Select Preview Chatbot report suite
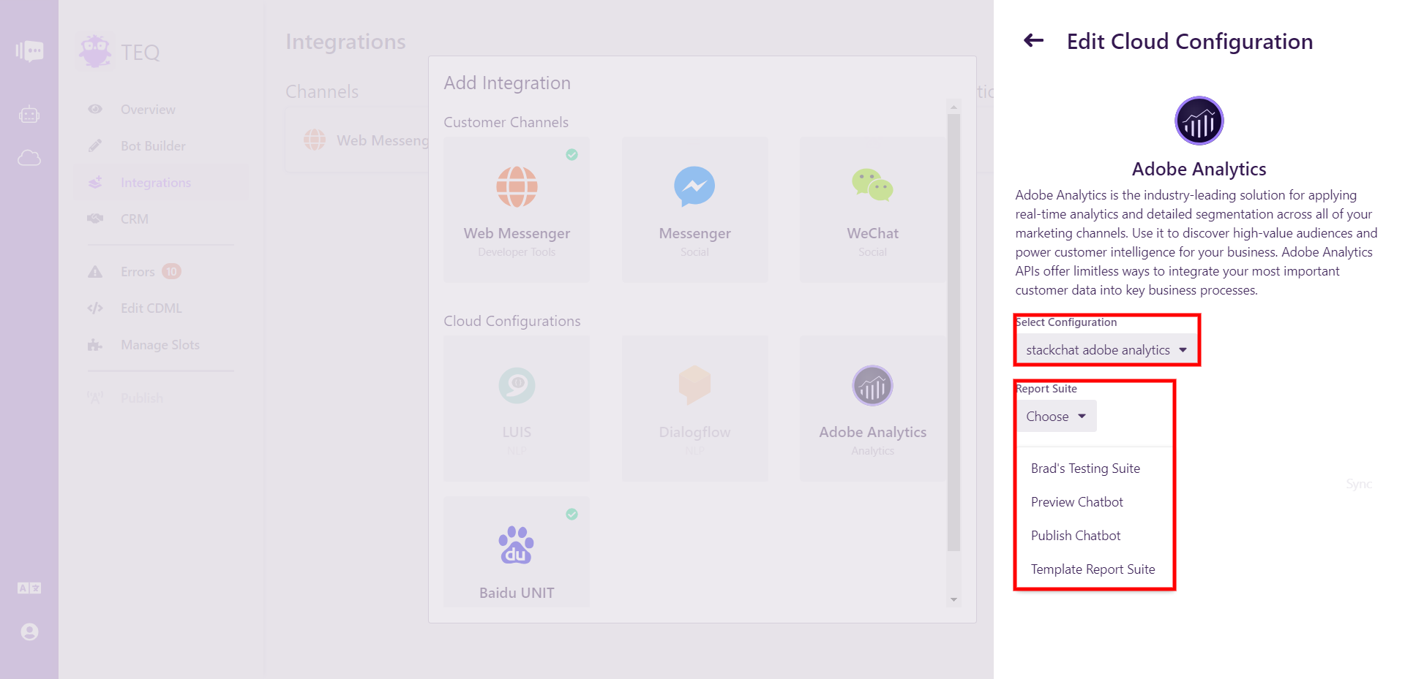This screenshot has height=679, width=1405. (1076, 502)
